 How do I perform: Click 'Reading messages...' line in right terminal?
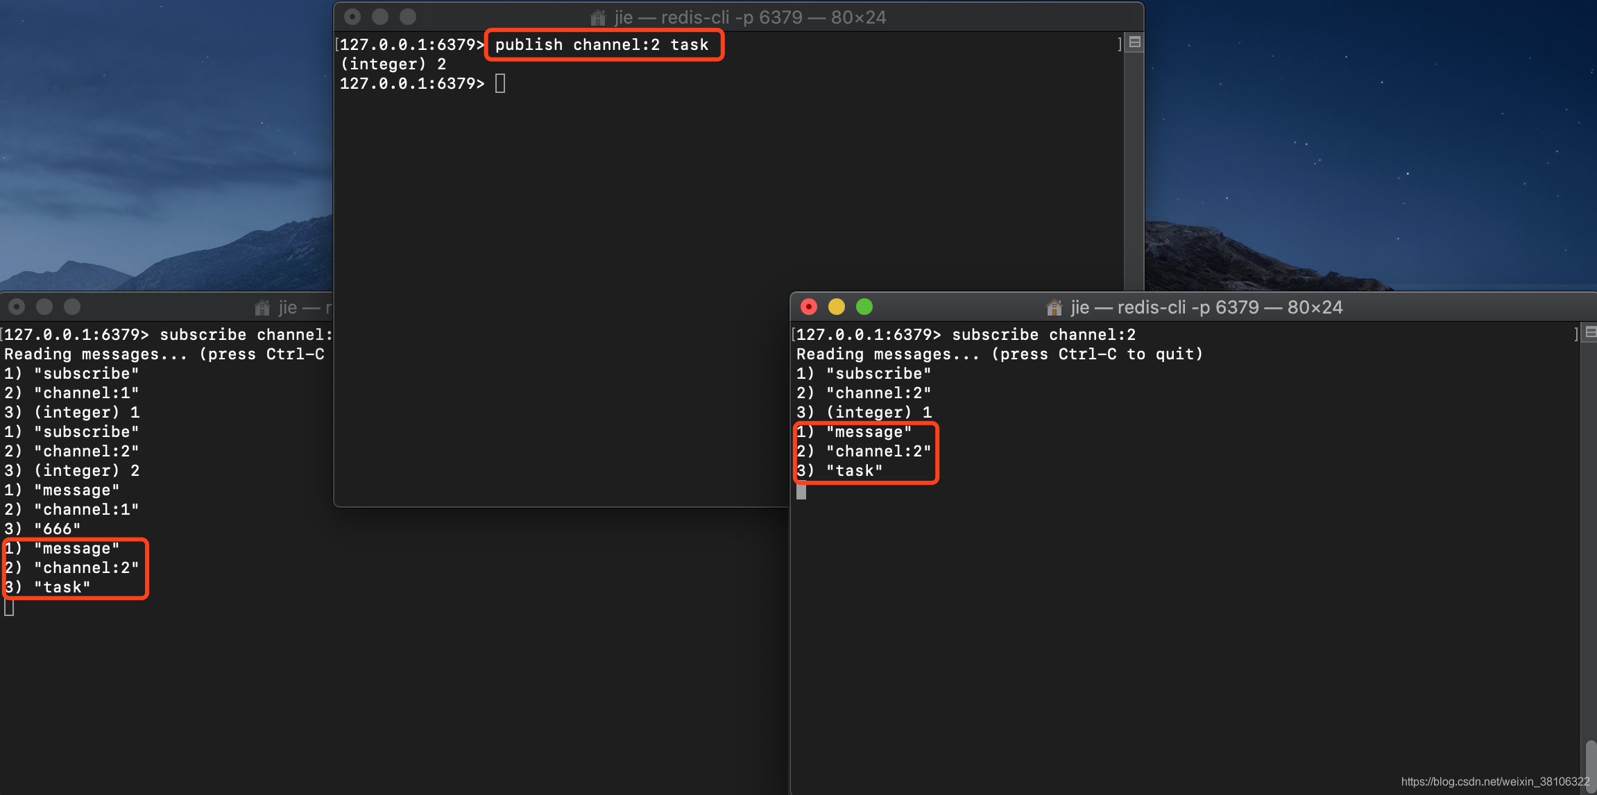click(1000, 354)
